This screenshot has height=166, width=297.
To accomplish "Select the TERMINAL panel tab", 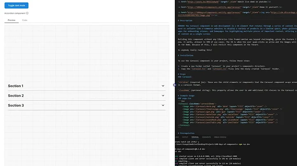I will tap(195, 137).
